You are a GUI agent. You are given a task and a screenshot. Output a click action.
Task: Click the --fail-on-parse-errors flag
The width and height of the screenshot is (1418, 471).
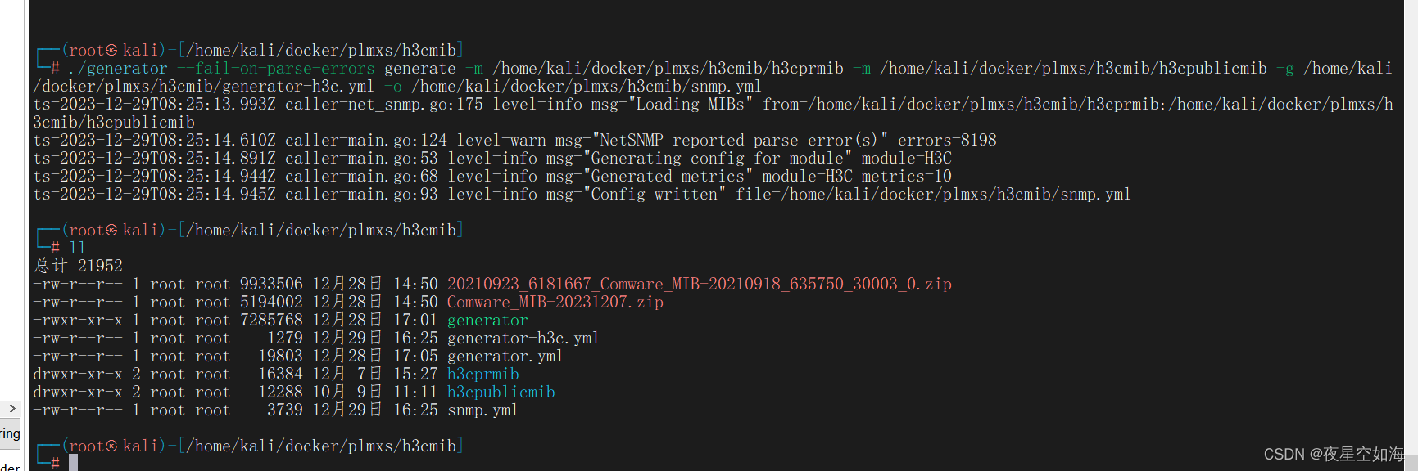276,69
